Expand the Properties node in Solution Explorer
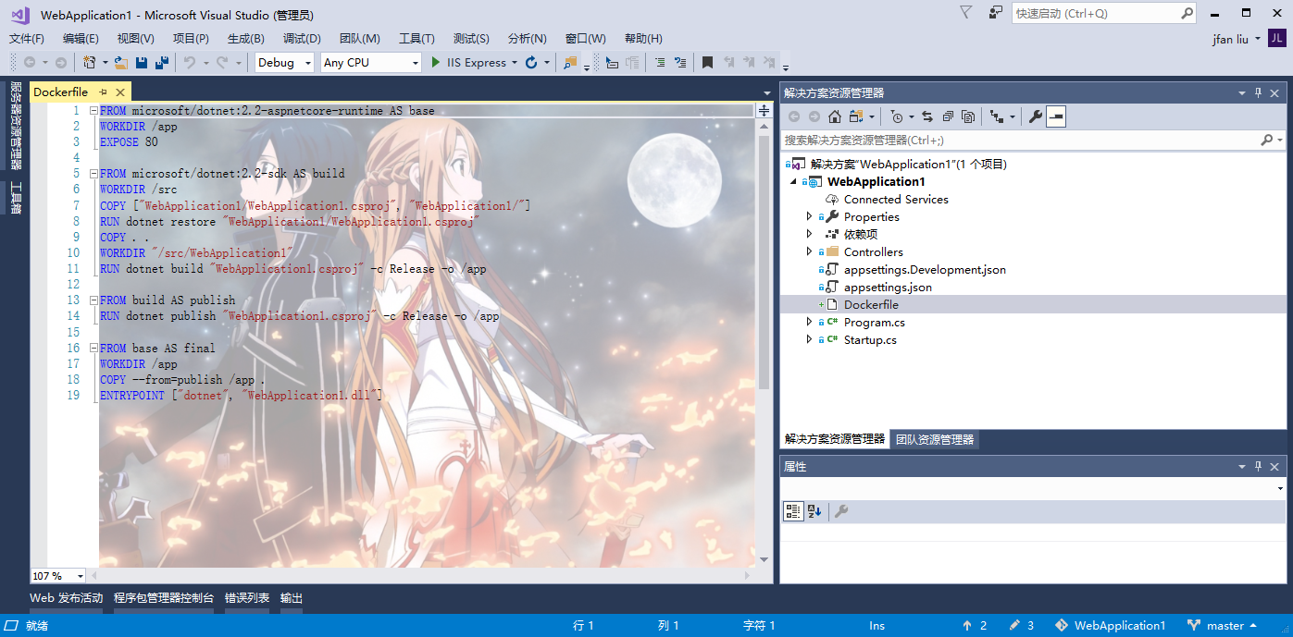 pyautogui.click(x=809, y=216)
